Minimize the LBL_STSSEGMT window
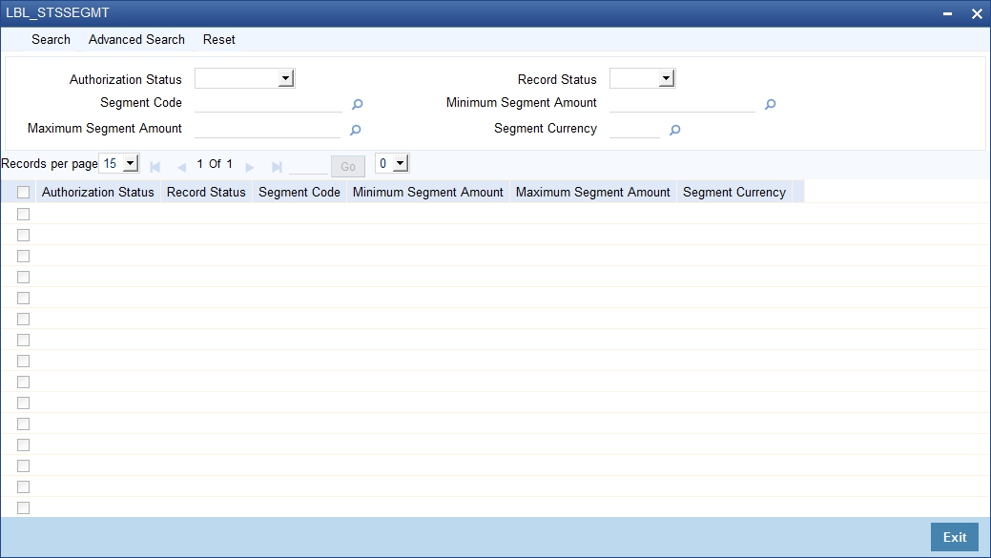Screen dimensions: 991x558 point(947,13)
